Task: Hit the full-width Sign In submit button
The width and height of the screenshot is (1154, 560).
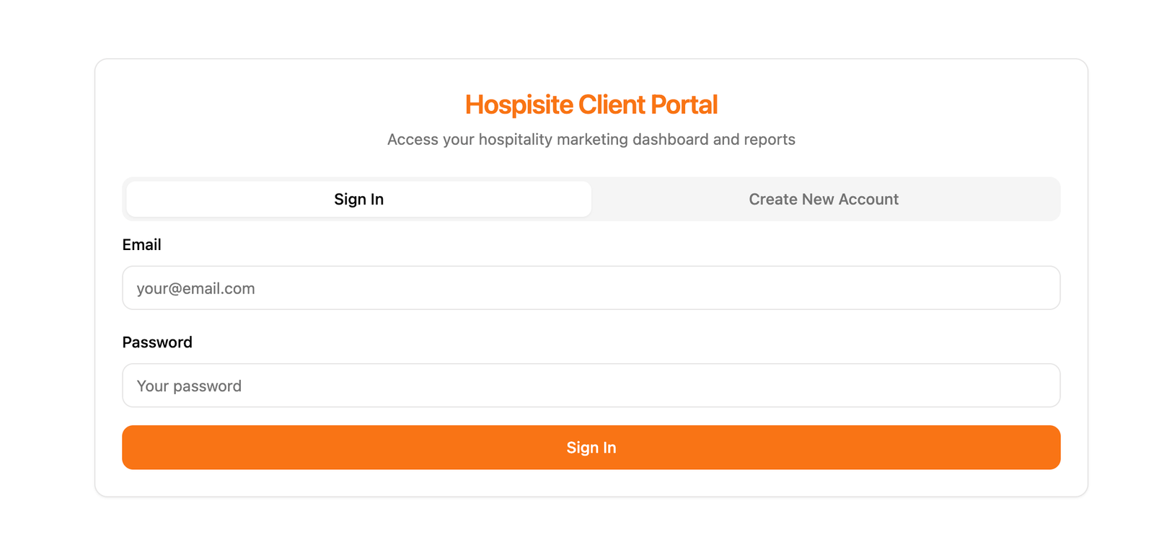Action: 591,448
